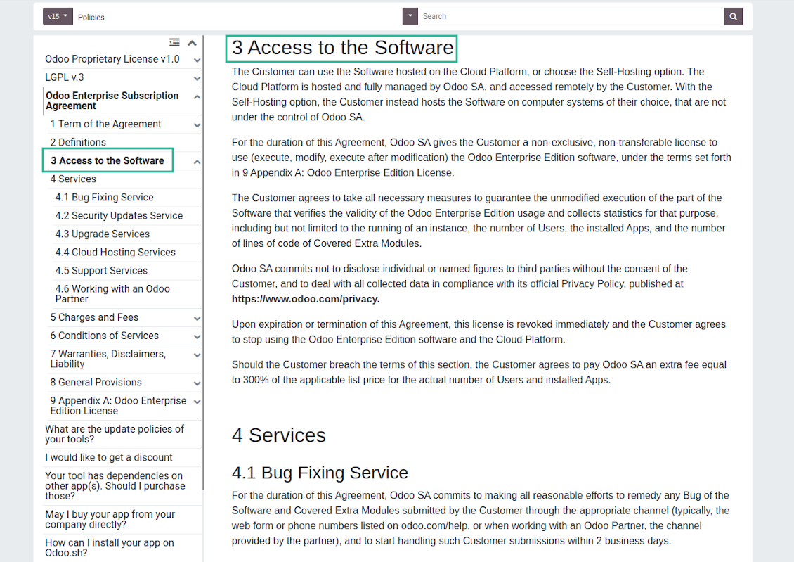Screen dimensions: 794x562
Task: Go to 6 Conditions of Services
Action: click(x=104, y=336)
